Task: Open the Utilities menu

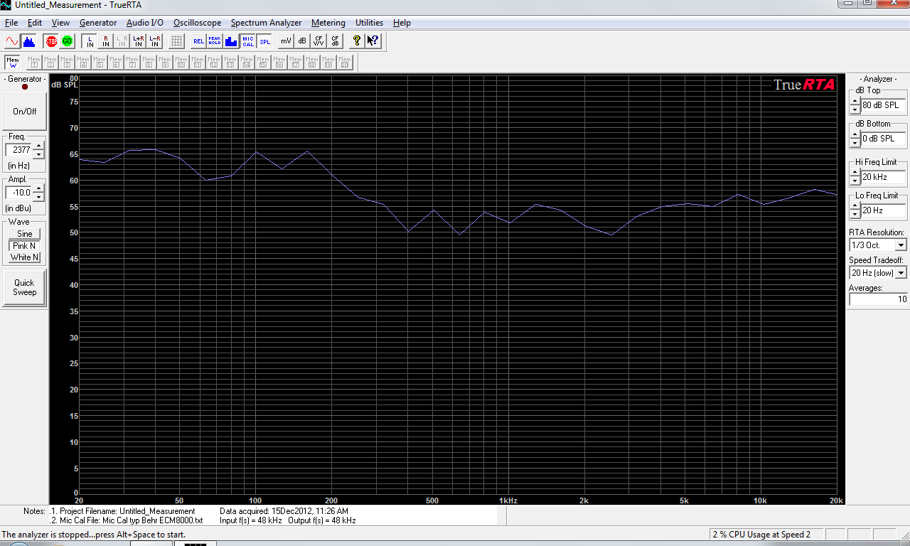Action: [369, 23]
